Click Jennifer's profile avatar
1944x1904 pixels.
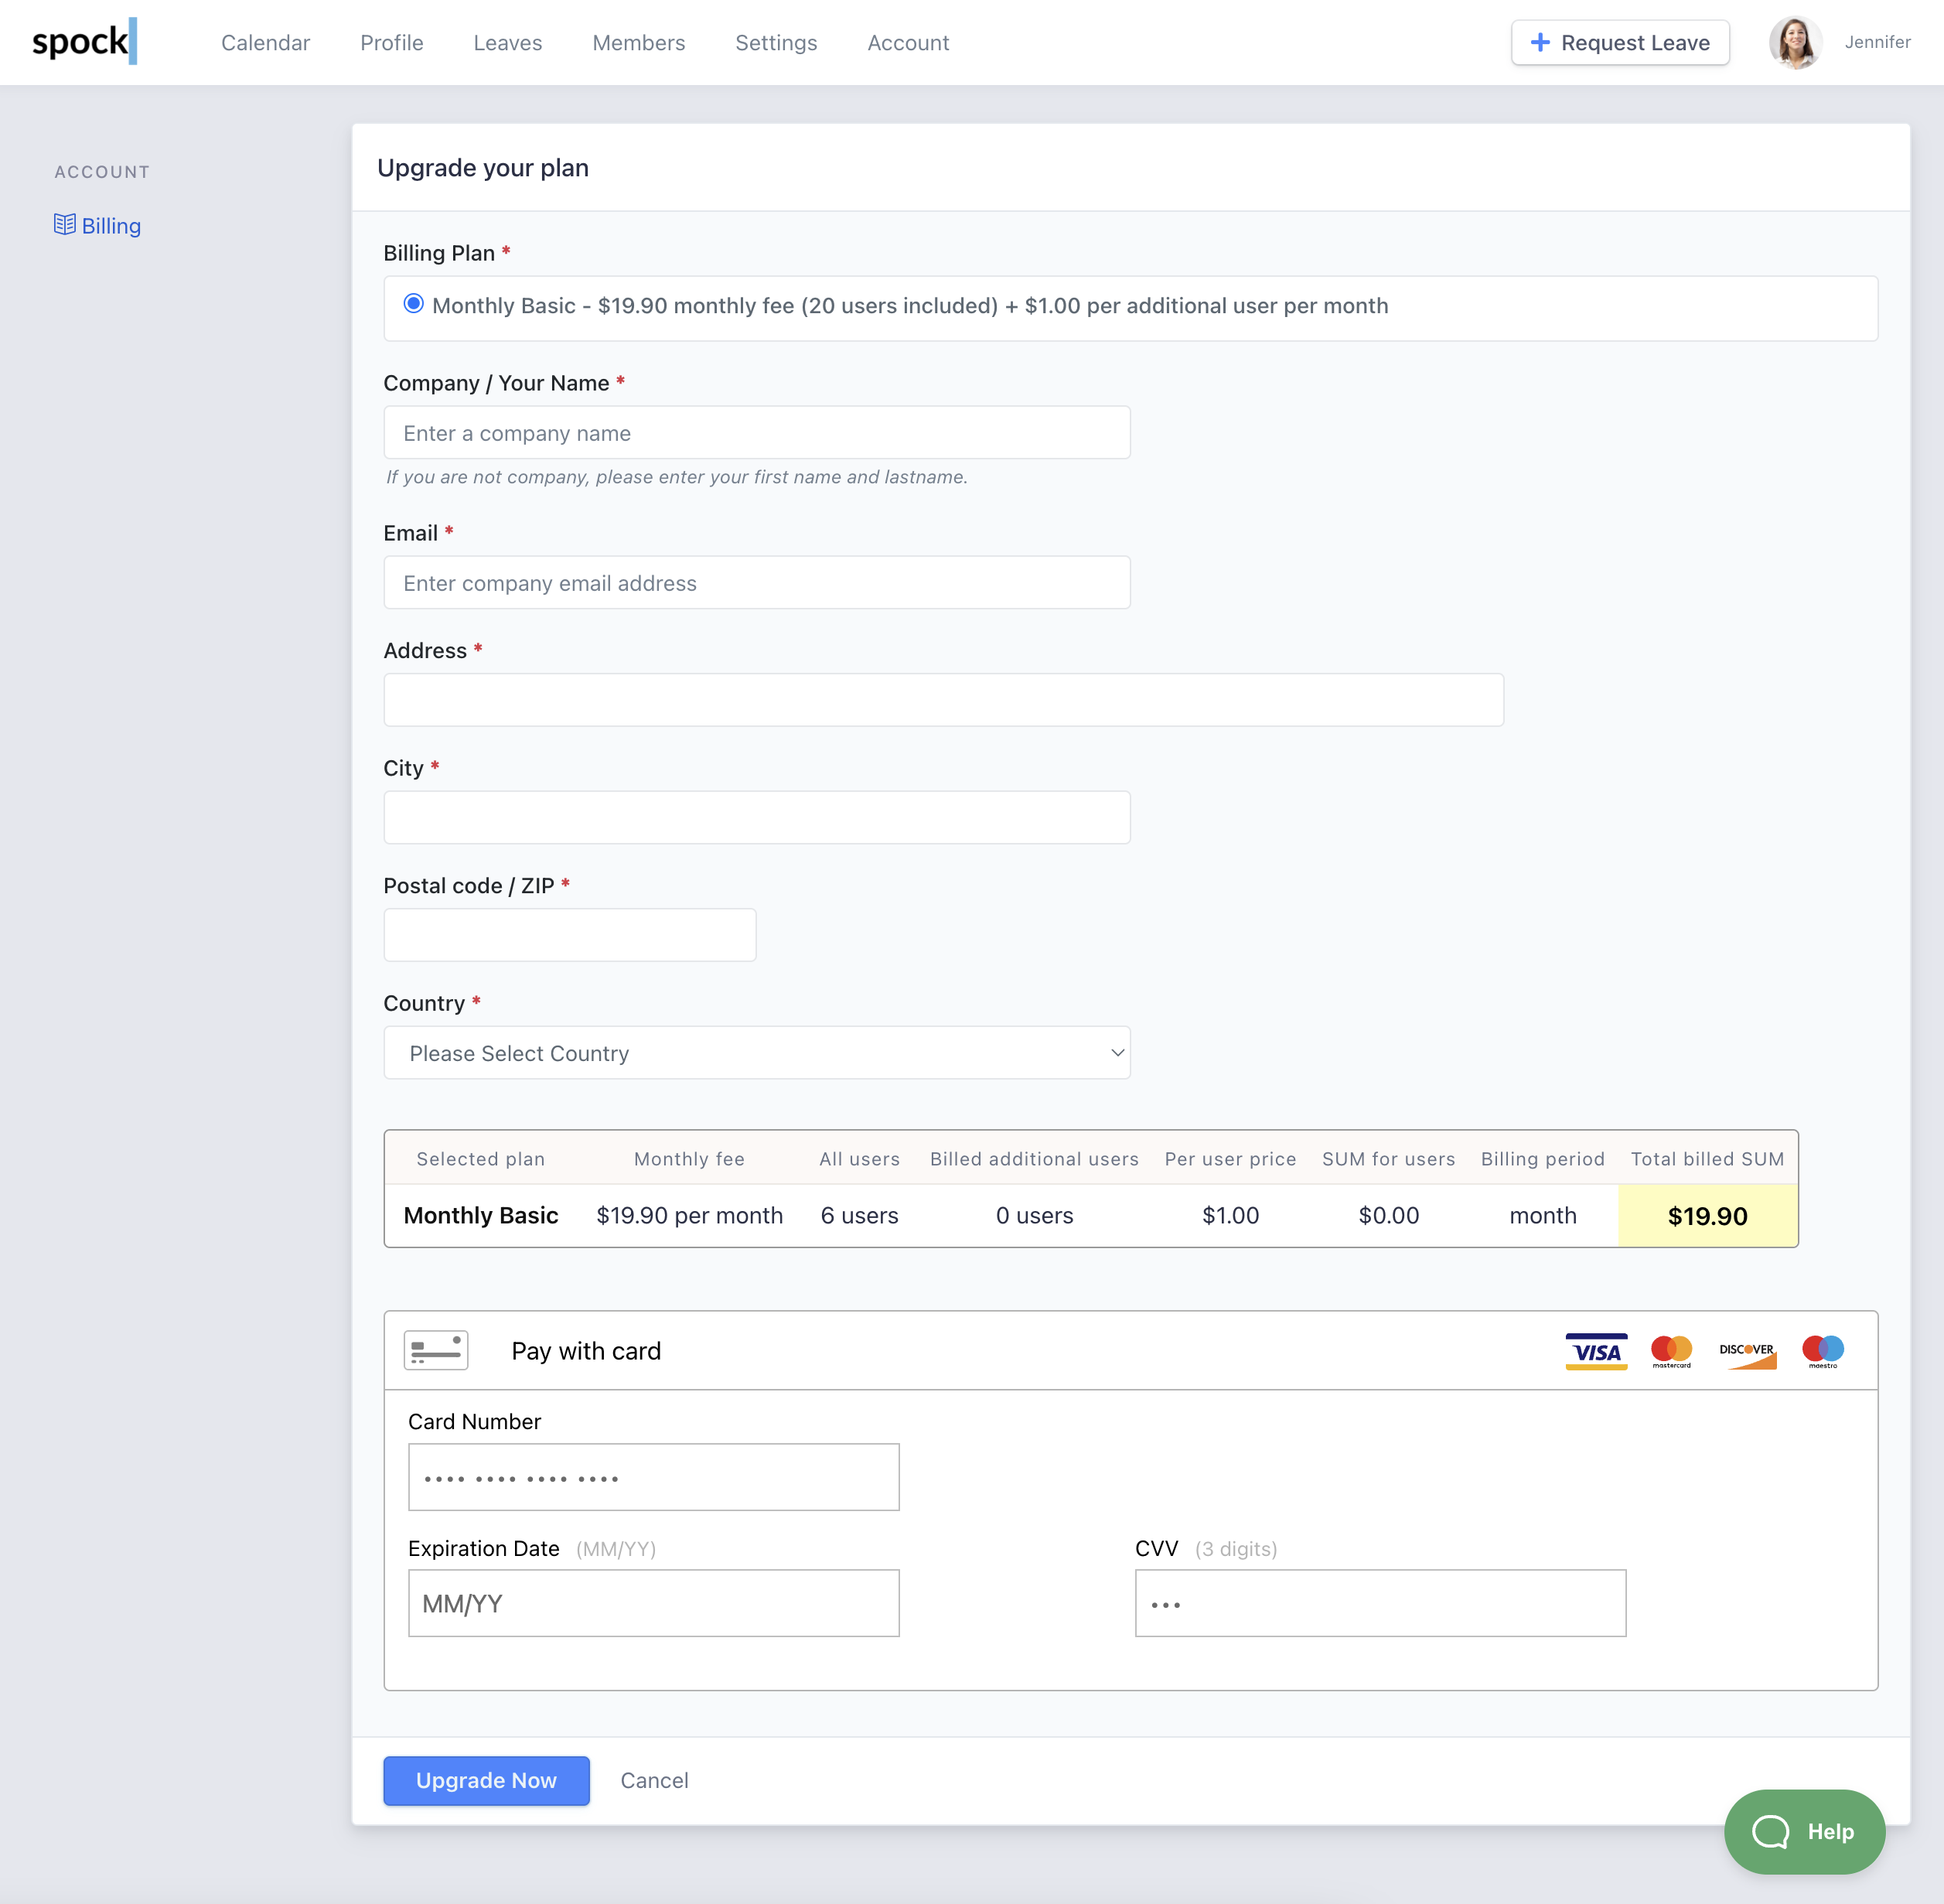coord(1795,42)
